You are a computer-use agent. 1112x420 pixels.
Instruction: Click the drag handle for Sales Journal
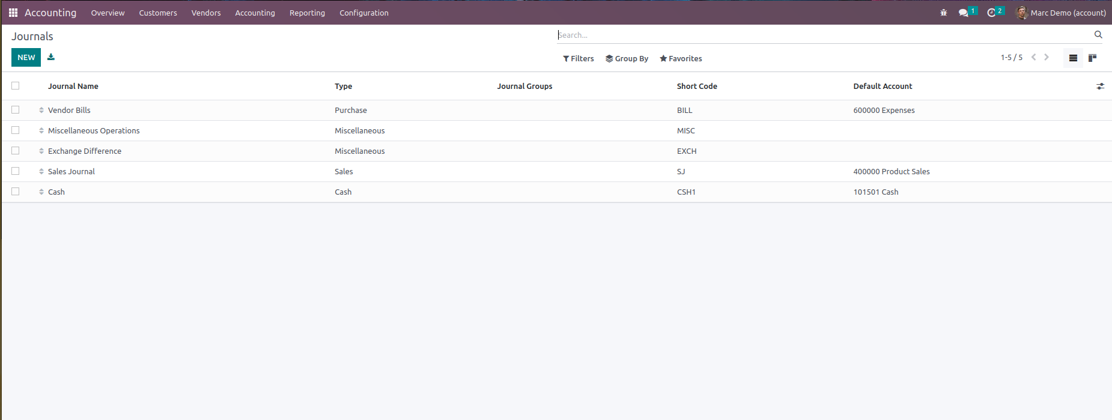click(41, 172)
